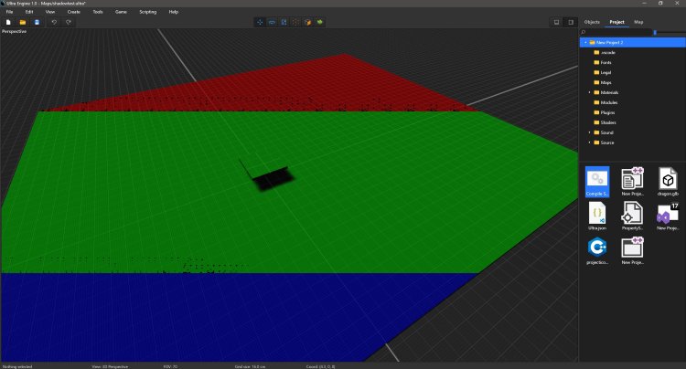
Task: Open the Maps folder in tree
Action: (x=606, y=82)
